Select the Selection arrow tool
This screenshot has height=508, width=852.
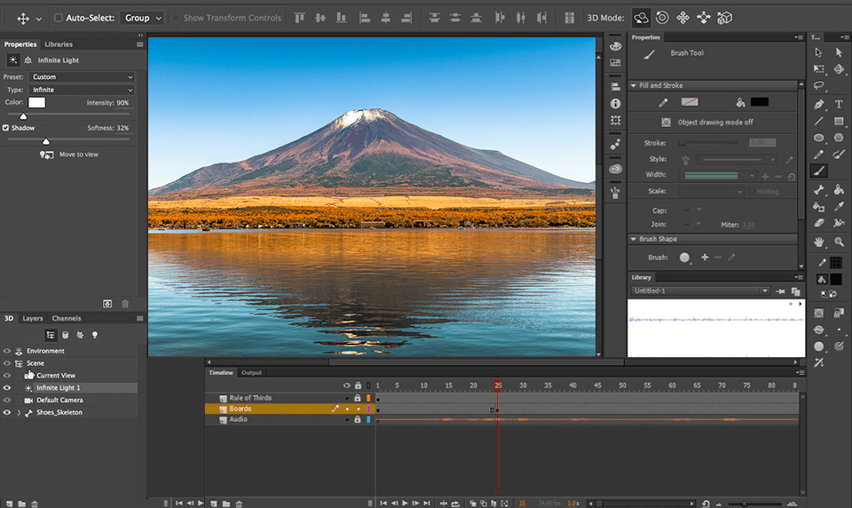pyautogui.click(x=819, y=52)
